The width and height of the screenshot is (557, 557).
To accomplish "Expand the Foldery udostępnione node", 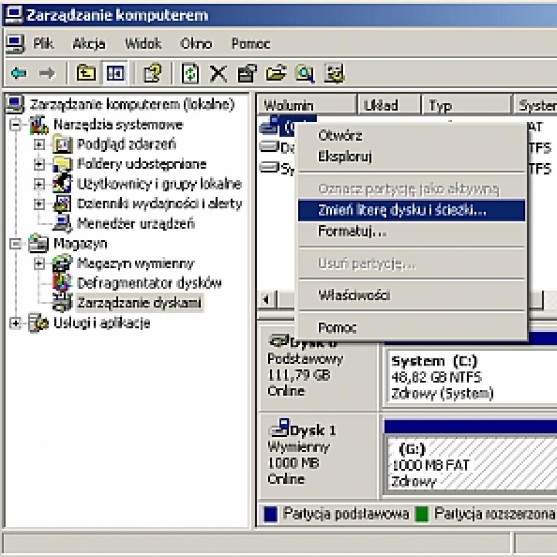I will tap(39, 164).
